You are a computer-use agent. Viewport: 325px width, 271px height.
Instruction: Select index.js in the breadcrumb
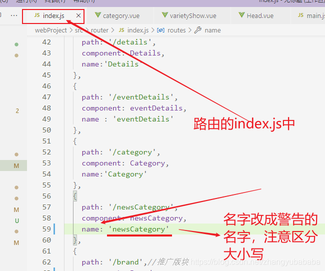coord(138,30)
